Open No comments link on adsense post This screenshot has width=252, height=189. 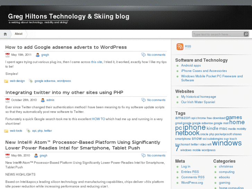[156, 55]
